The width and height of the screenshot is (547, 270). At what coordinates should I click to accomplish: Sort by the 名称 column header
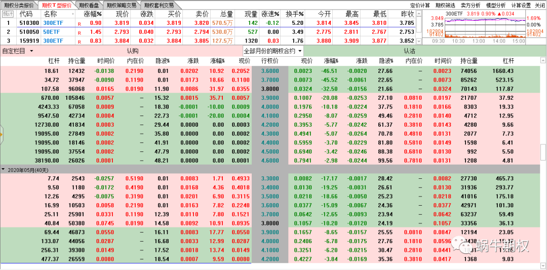click(51, 14)
